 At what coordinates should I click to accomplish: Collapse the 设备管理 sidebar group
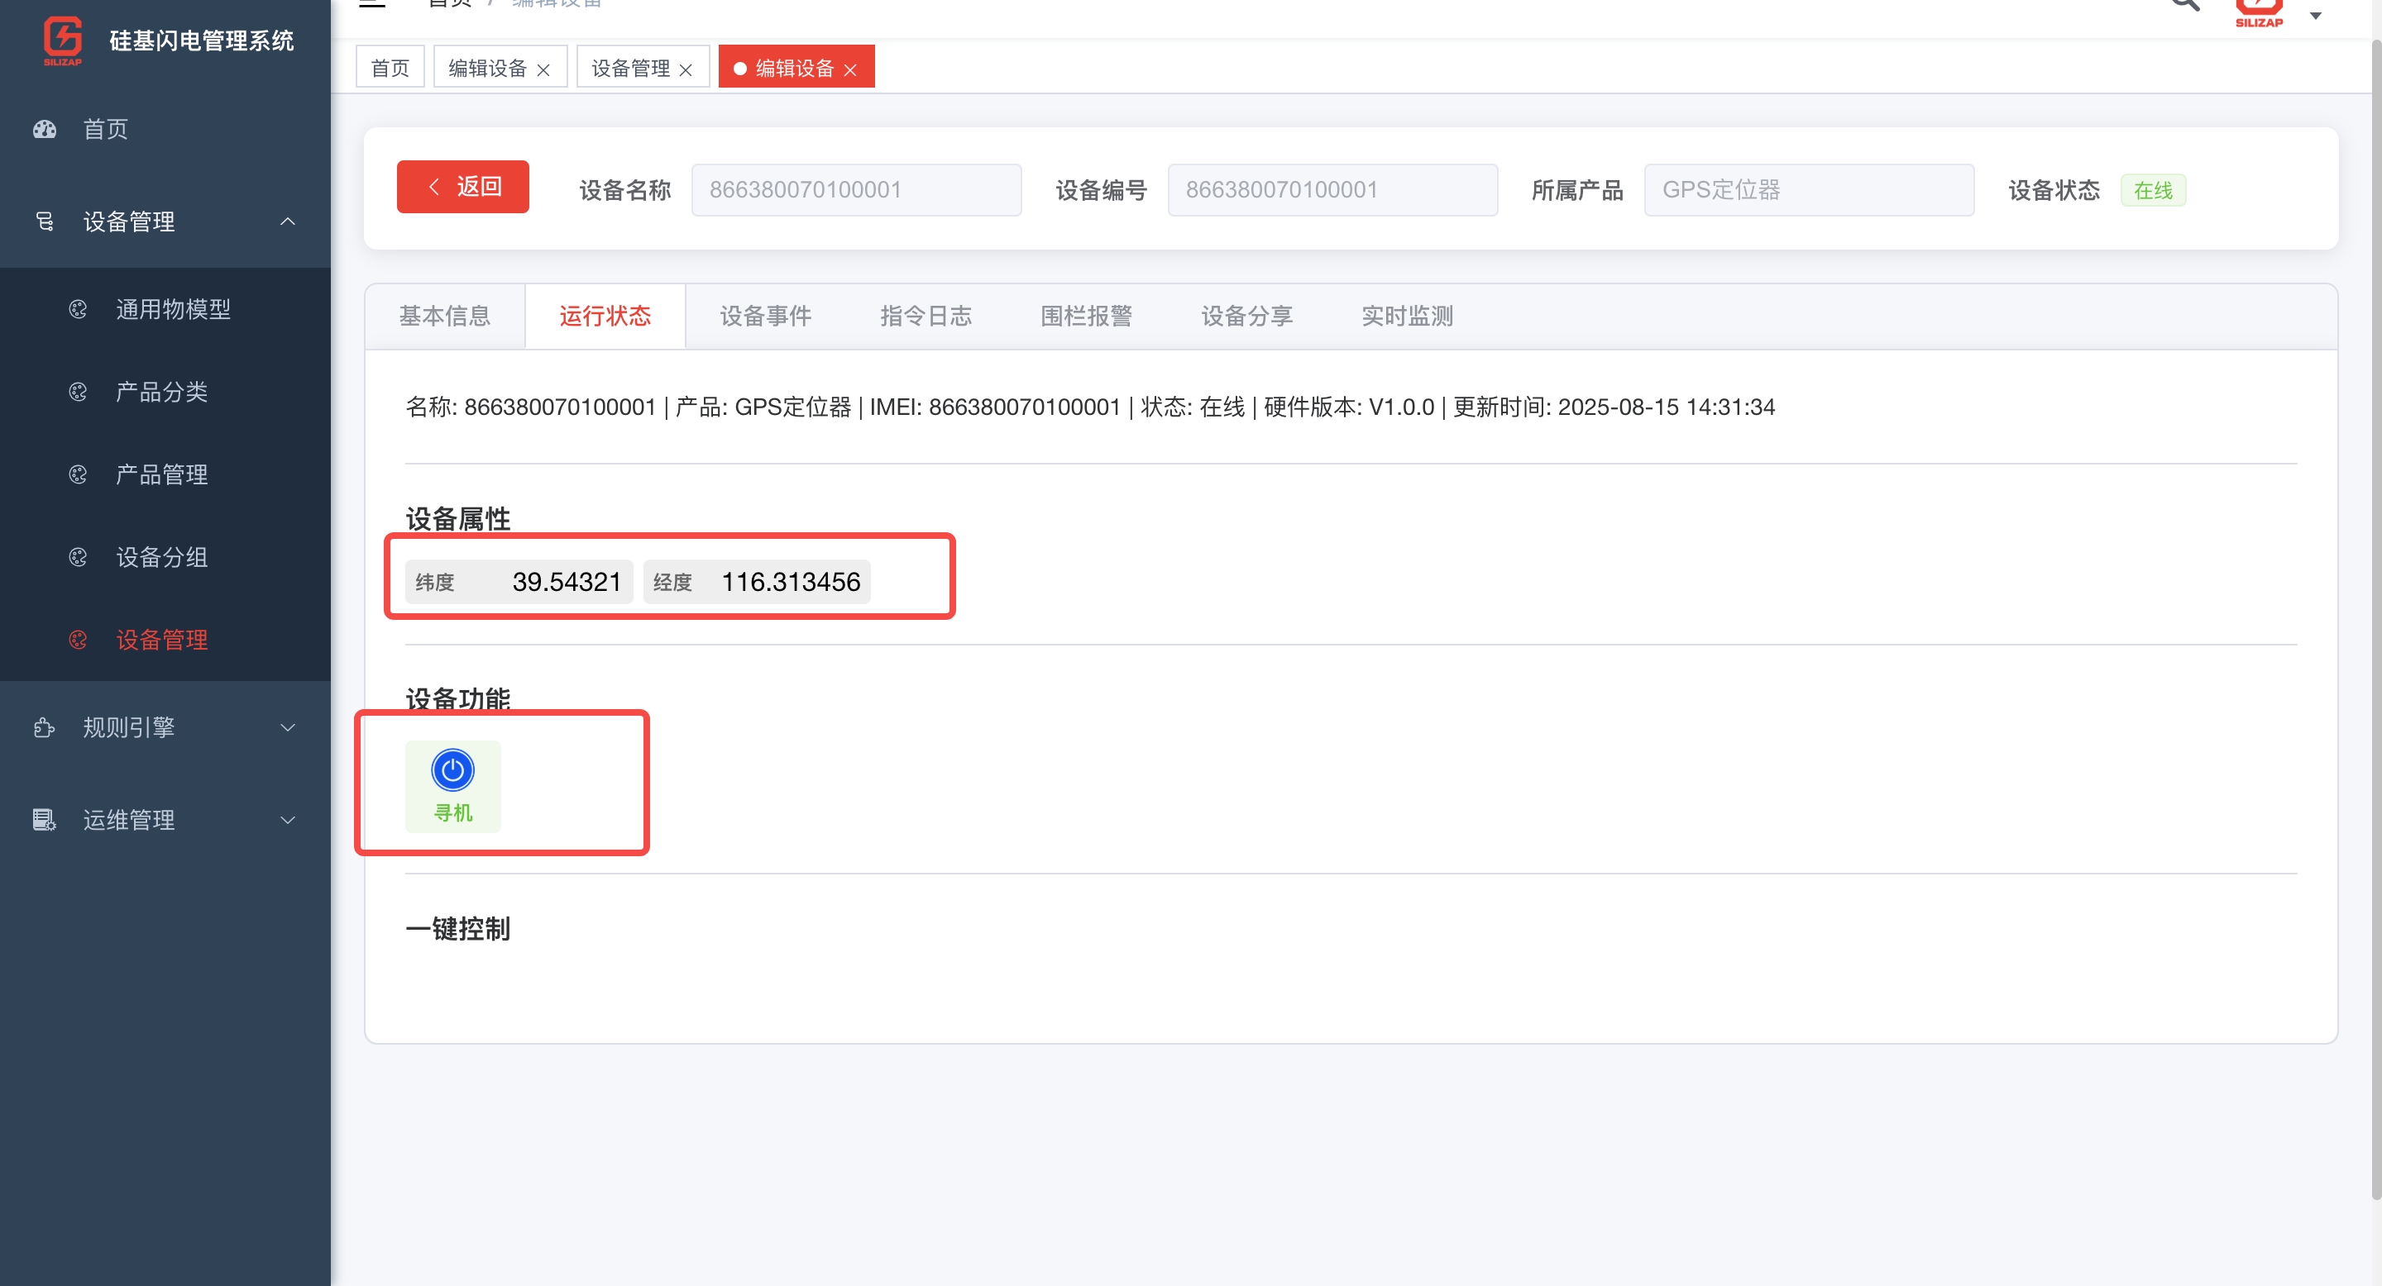tap(288, 221)
